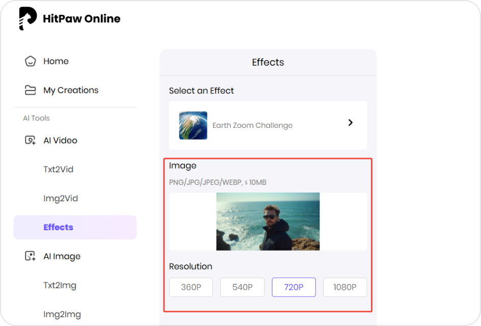Select the Home icon in sidebar
The height and width of the screenshot is (326, 481).
(x=30, y=61)
